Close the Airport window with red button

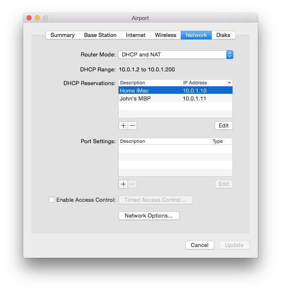point(29,18)
